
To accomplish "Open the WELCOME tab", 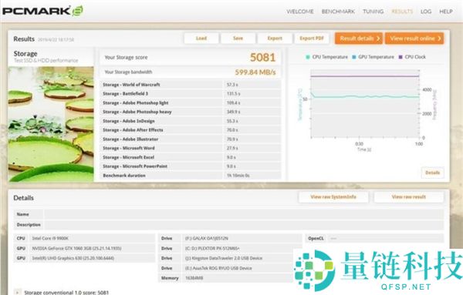I will tap(300, 12).
